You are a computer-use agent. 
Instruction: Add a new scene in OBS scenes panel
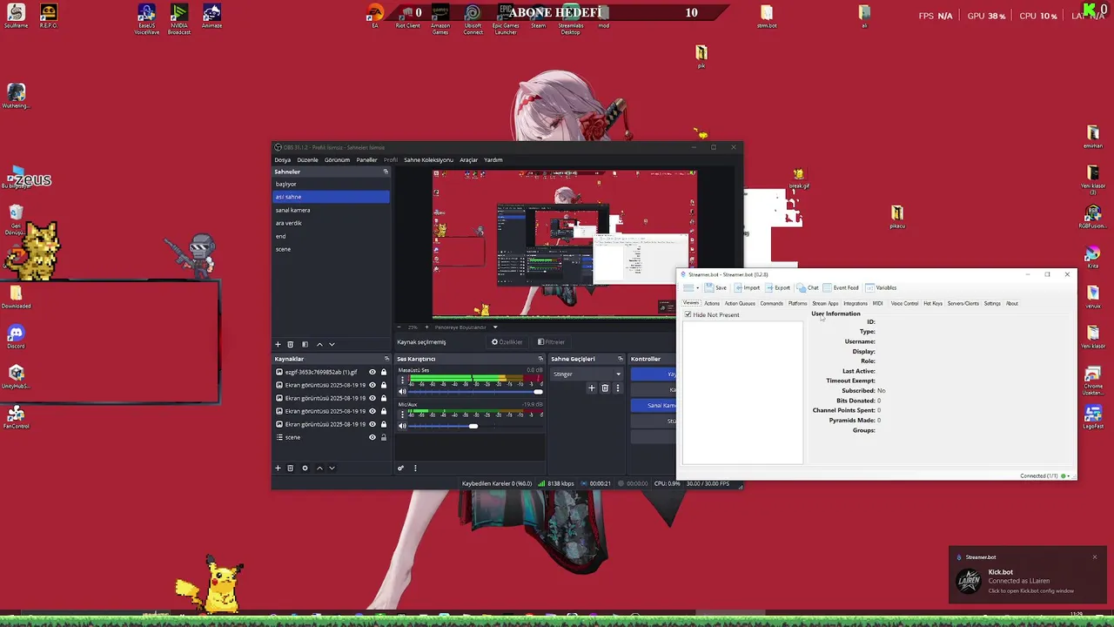coord(278,344)
